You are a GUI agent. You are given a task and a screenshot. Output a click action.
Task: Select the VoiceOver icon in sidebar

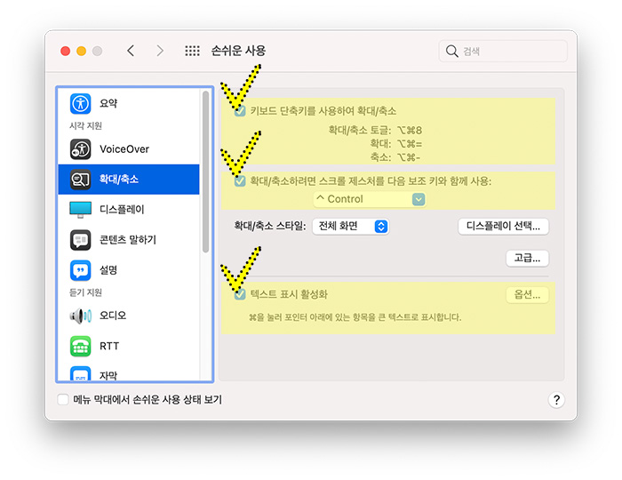click(81, 149)
